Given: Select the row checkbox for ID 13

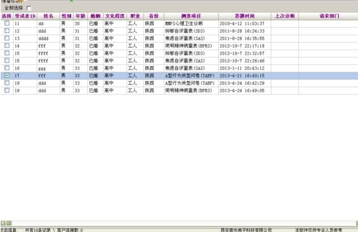Looking at the screenshot, I should (7, 38).
